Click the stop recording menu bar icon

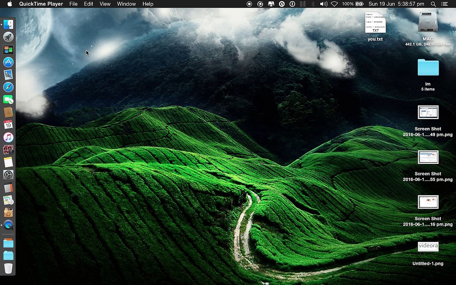click(x=249, y=4)
